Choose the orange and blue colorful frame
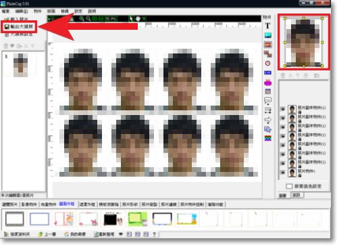Viewport: 337px width, 245px height. click(x=186, y=219)
